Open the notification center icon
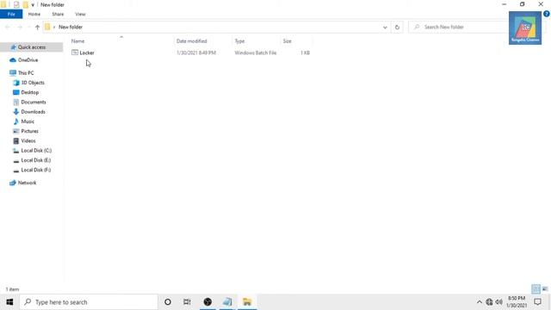The width and height of the screenshot is (551, 310). point(537,302)
